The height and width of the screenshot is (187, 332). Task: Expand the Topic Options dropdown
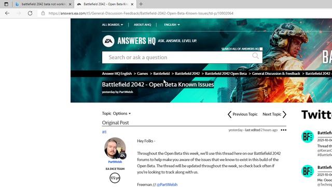[116, 113]
